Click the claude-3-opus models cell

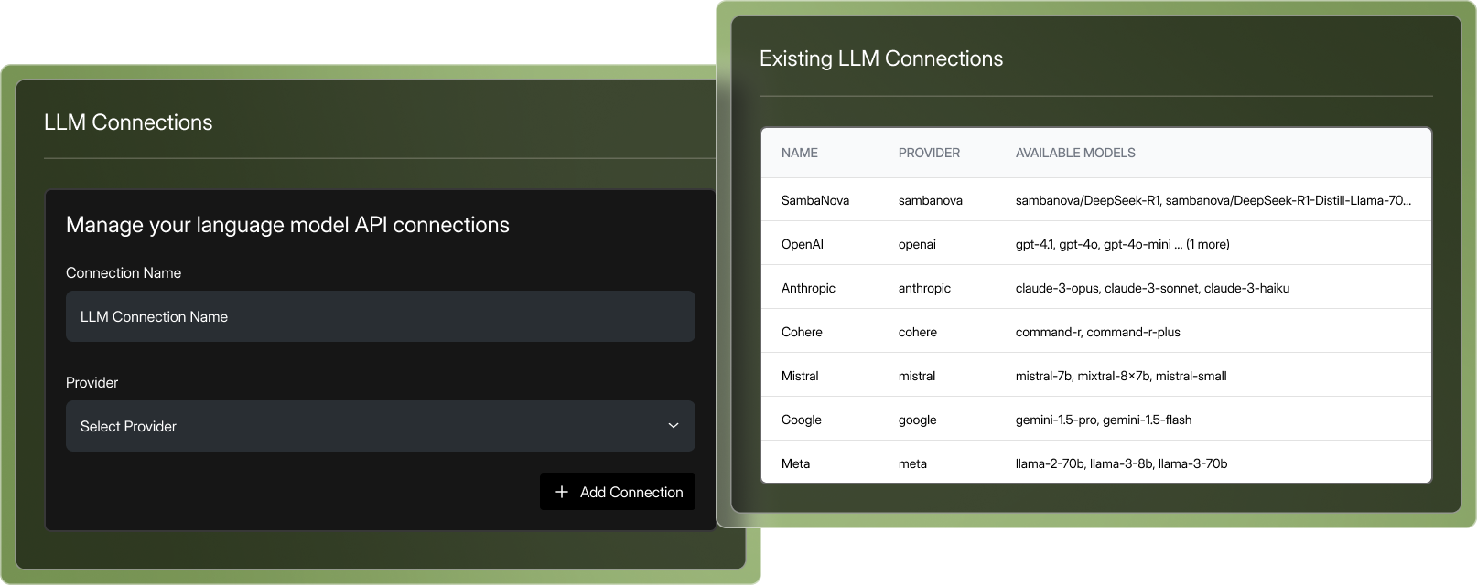click(1152, 288)
